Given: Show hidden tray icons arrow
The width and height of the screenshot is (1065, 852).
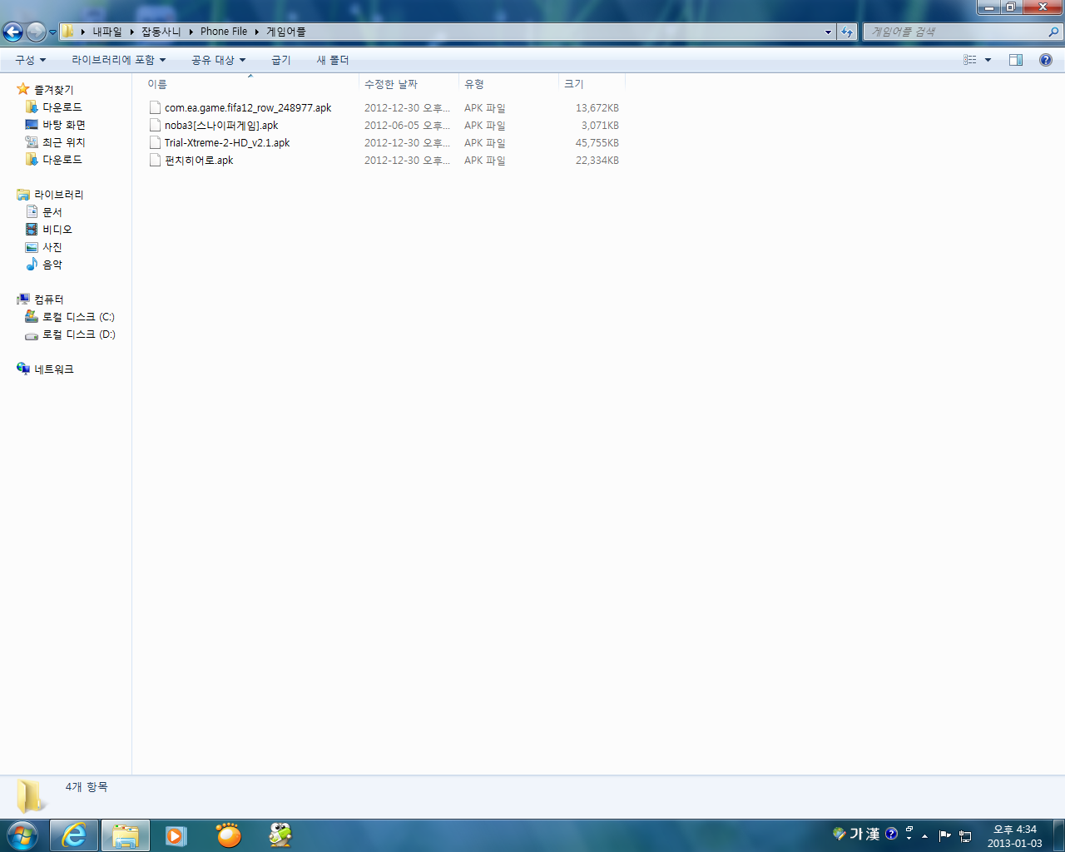Looking at the screenshot, I should click(x=924, y=835).
